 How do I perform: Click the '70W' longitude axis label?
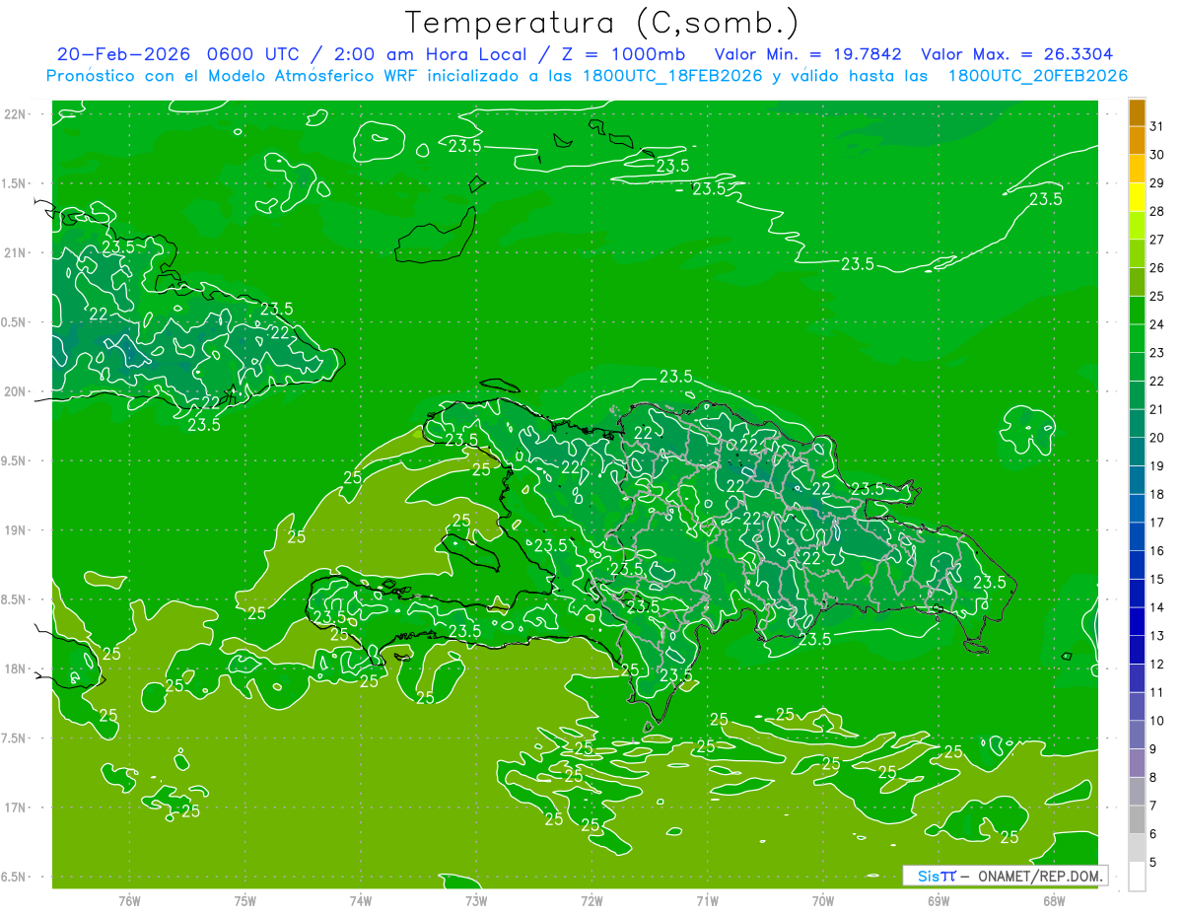[x=823, y=900]
